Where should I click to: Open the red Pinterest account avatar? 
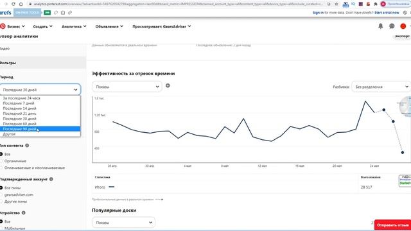pos(403,26)
